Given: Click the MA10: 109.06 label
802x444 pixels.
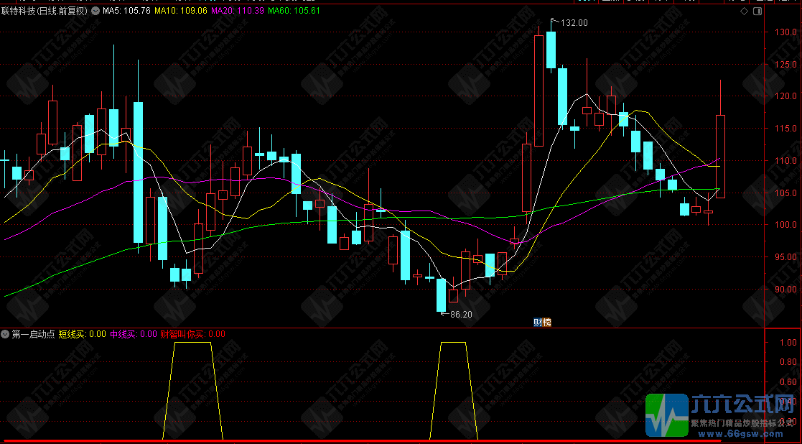Looking at the screenshot, I should click(180, 10).
